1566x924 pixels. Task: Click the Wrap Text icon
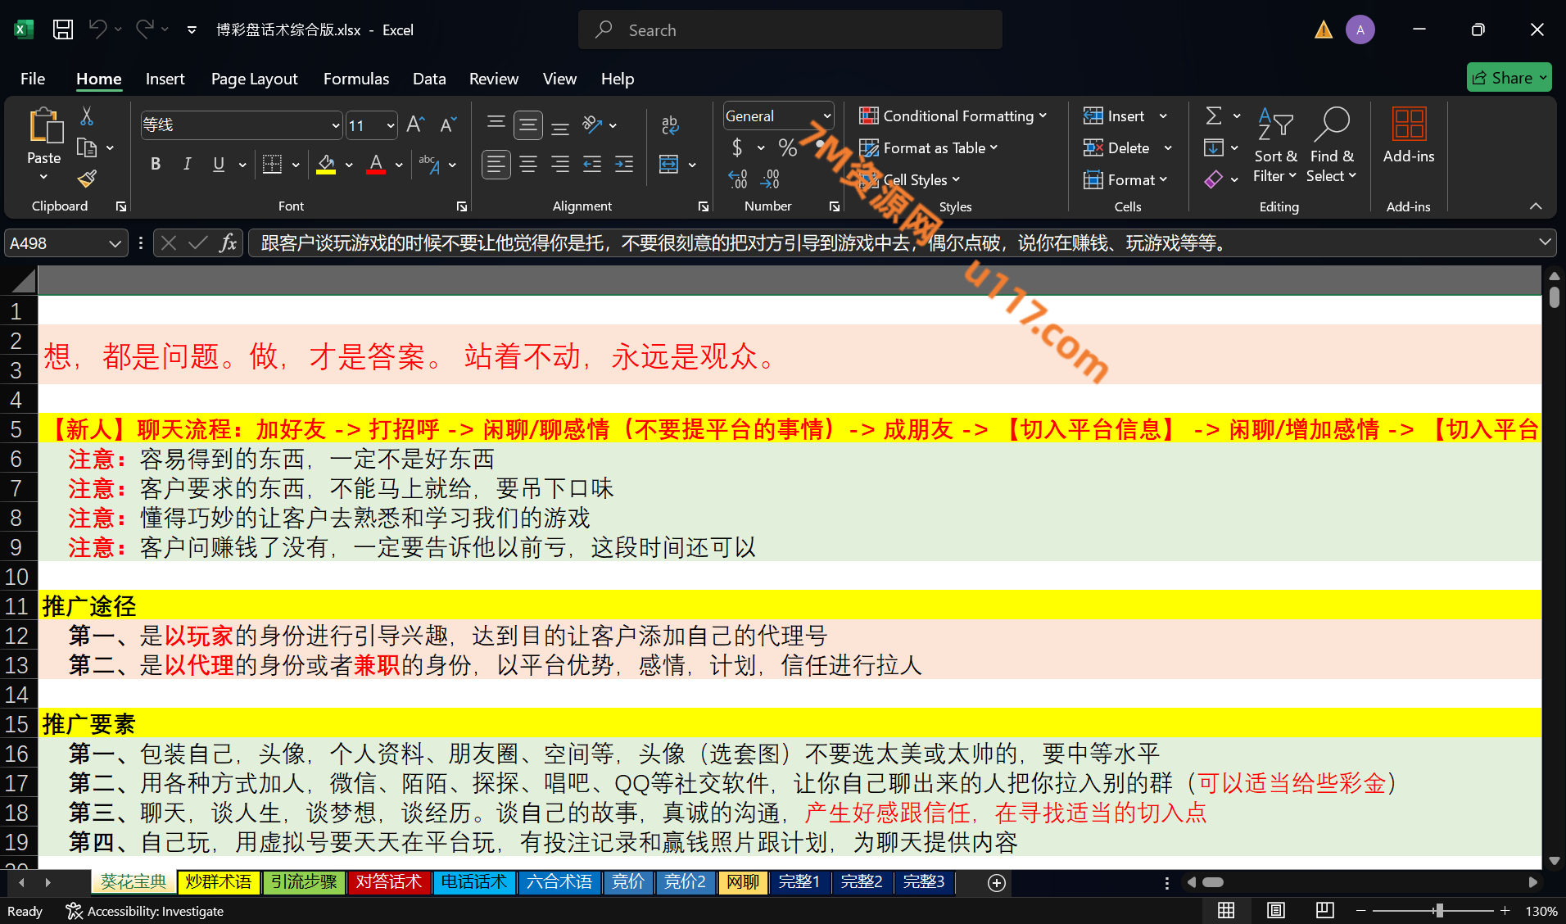pos(669,125)
